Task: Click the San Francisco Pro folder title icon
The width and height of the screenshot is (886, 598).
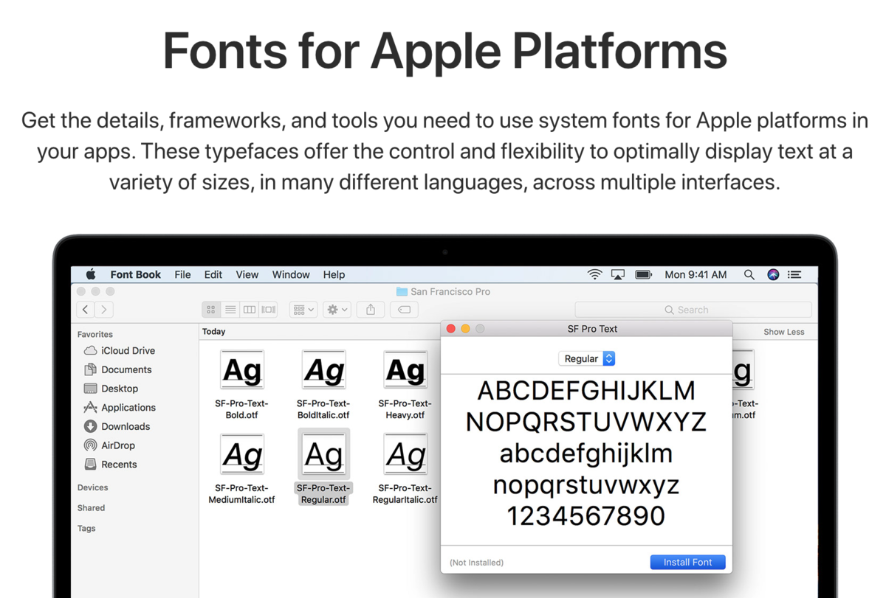Action: coord(402,292)
